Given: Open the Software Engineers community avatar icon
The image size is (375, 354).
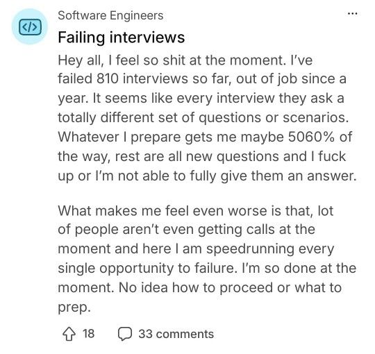Looking at the screenshot, I should coord(30,26).
